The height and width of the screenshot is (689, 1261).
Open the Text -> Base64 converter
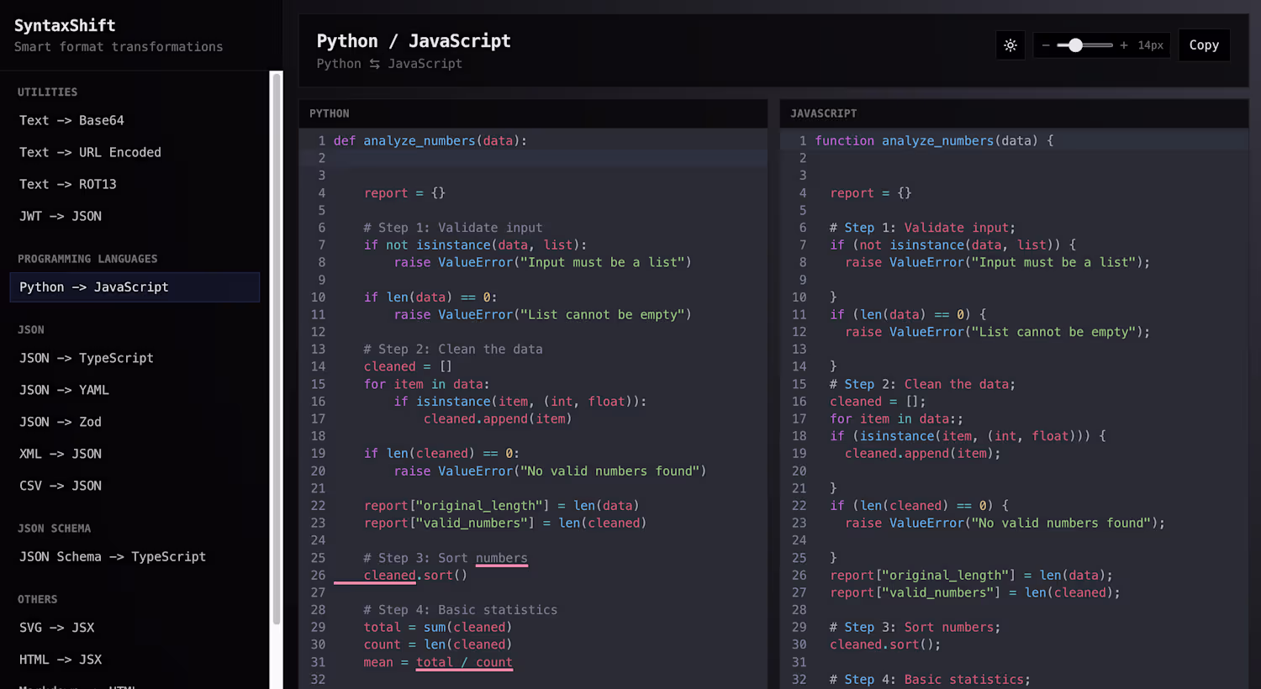pos(71,120)
